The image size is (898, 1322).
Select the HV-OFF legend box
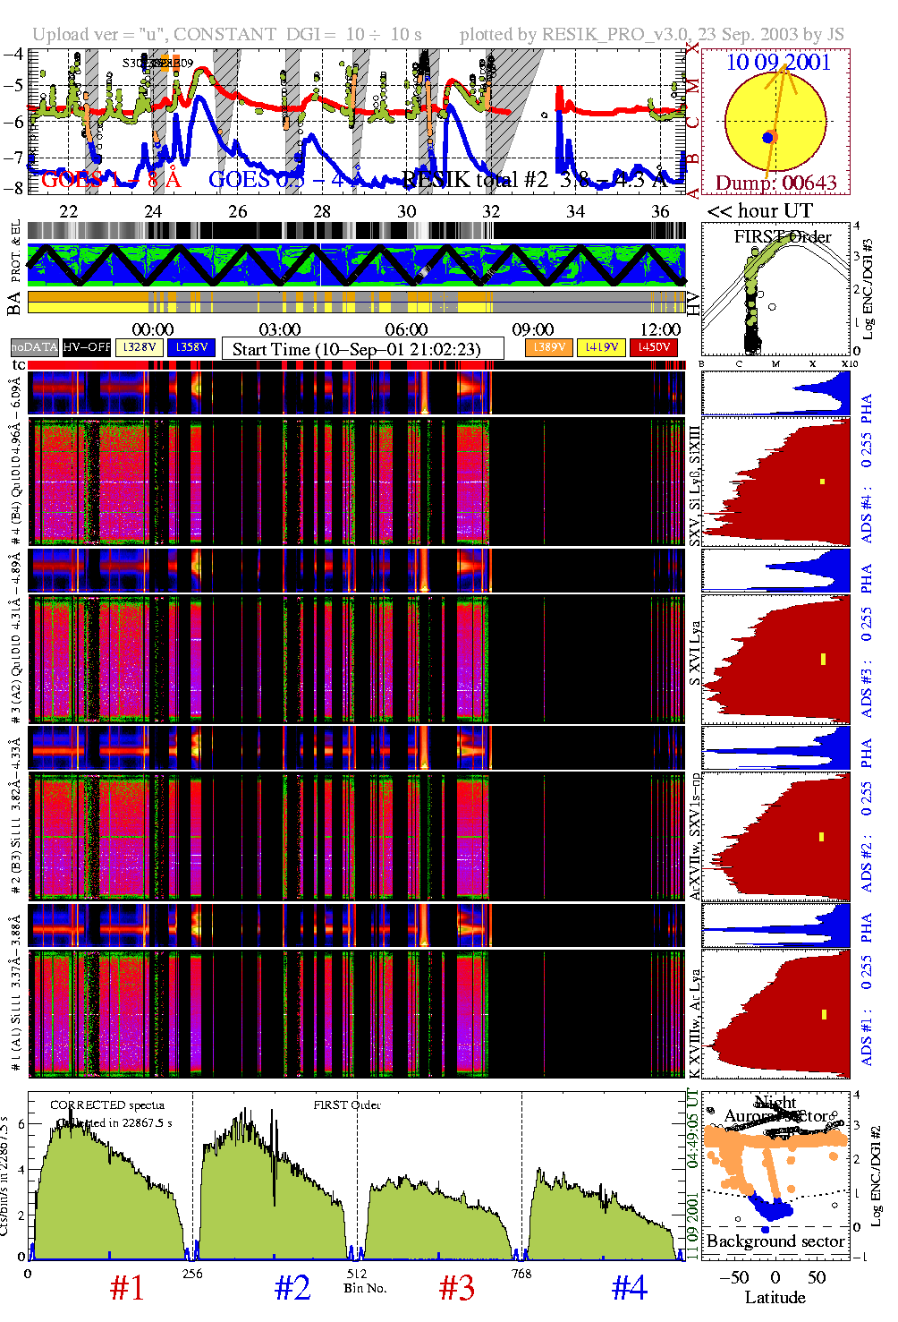pyautogui.click(x=88, y=347)
